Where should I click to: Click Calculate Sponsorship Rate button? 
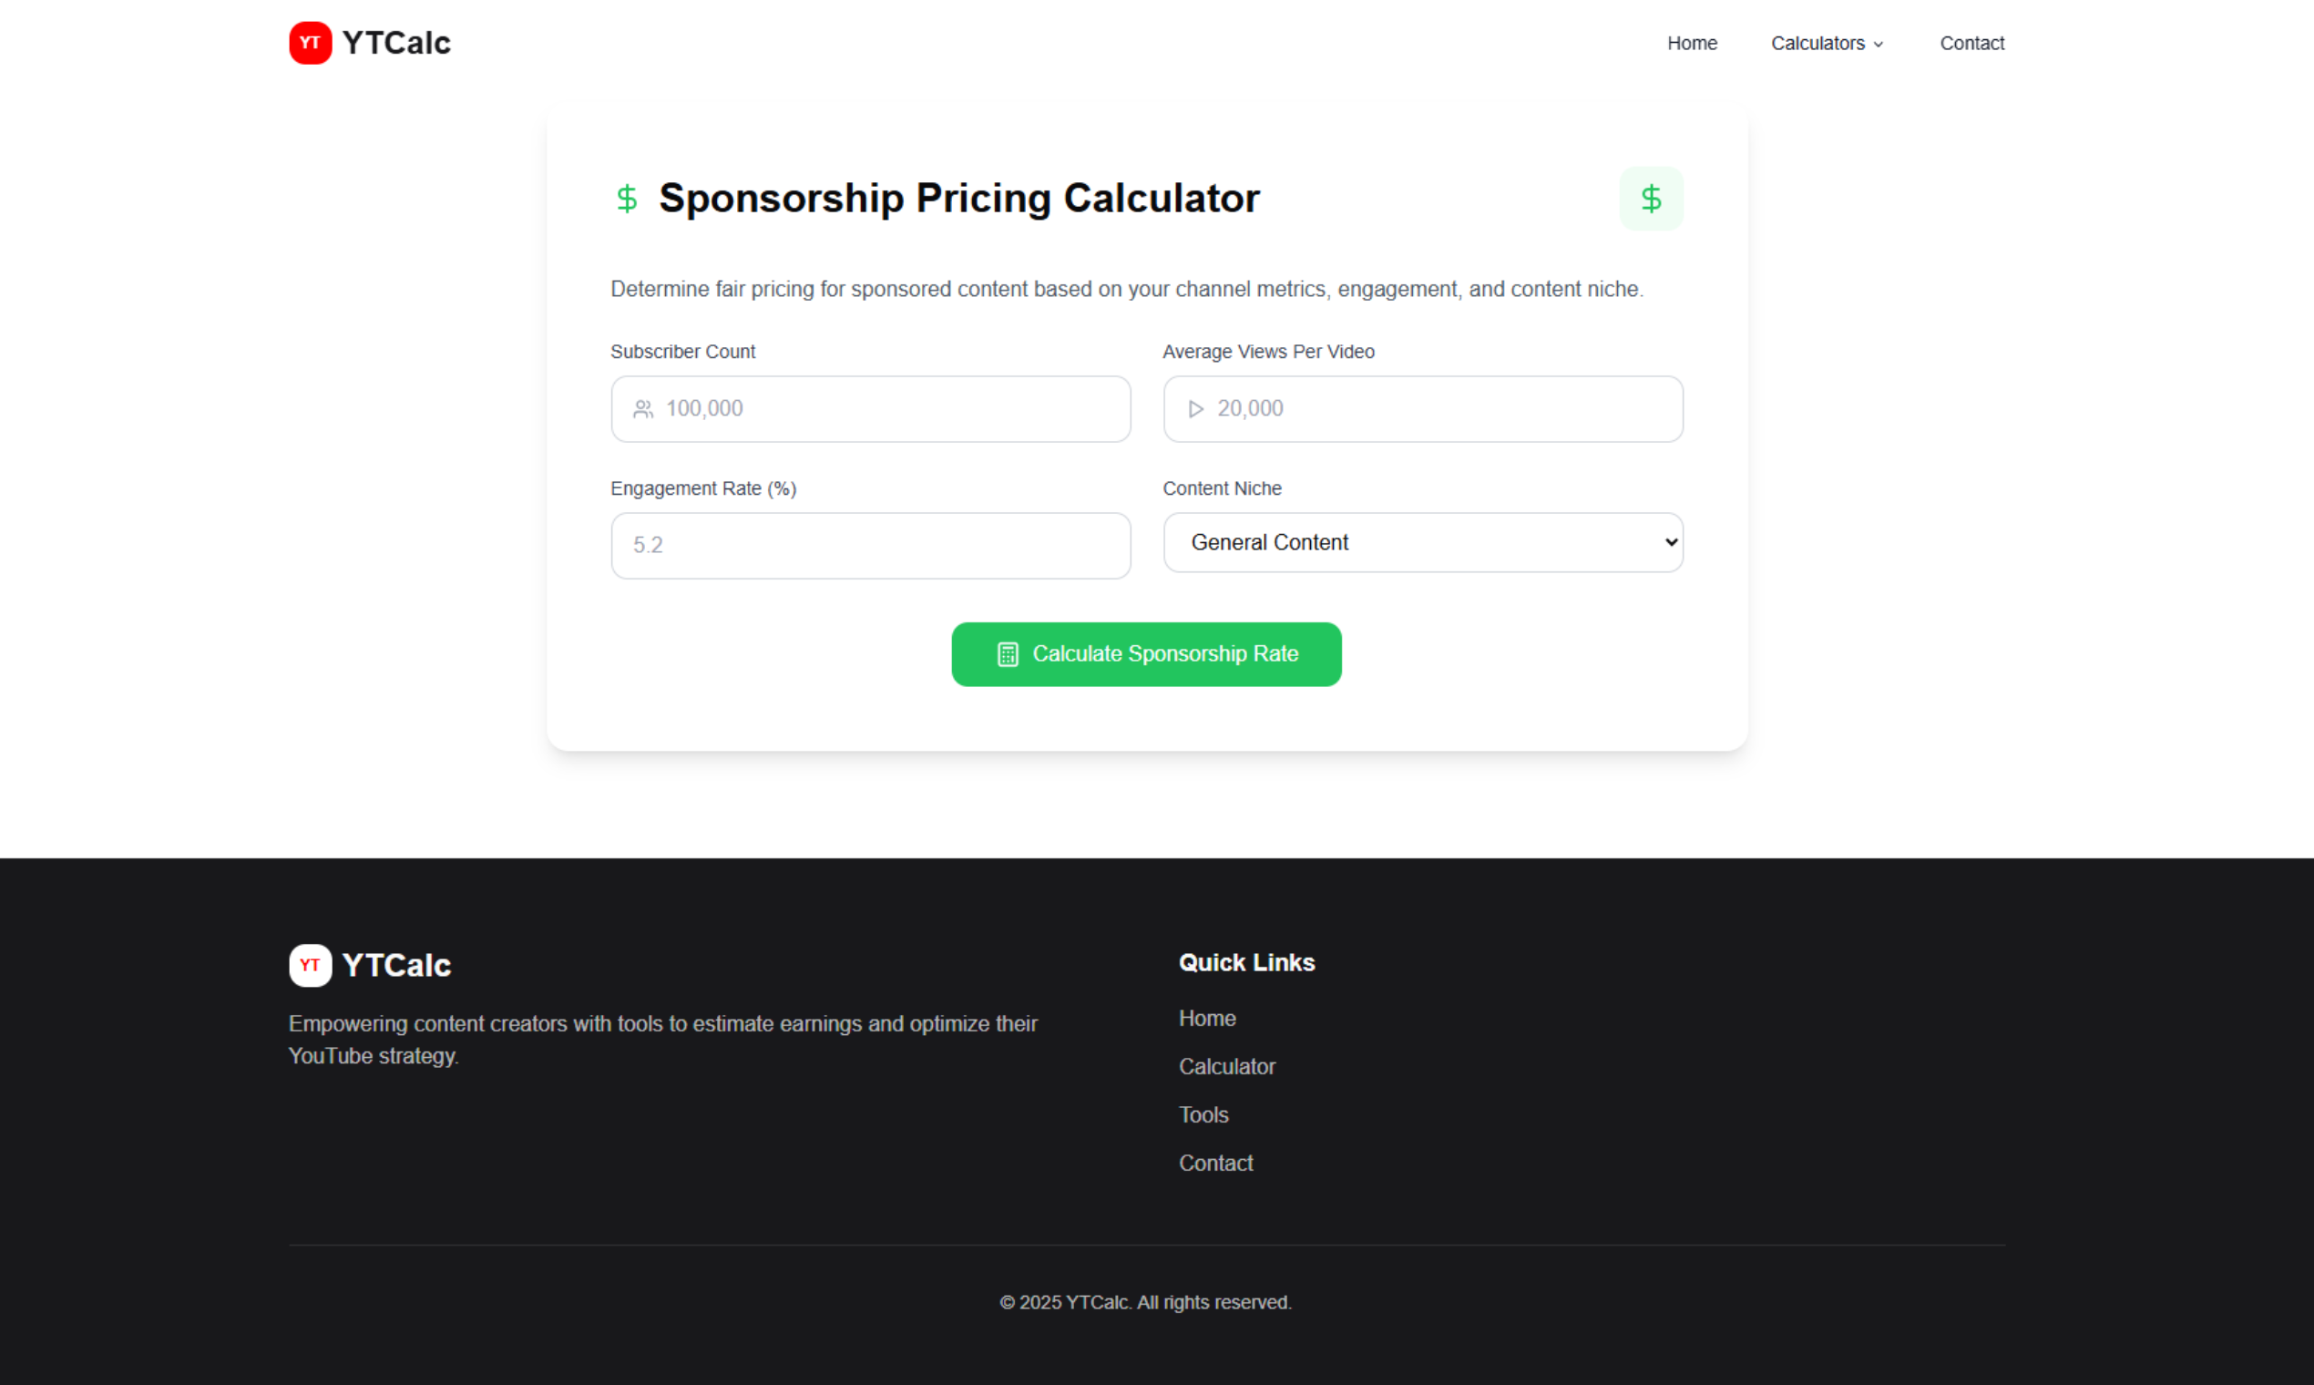(x=1146, y=654)
